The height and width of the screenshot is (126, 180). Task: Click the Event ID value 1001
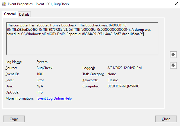coord(40,74)
